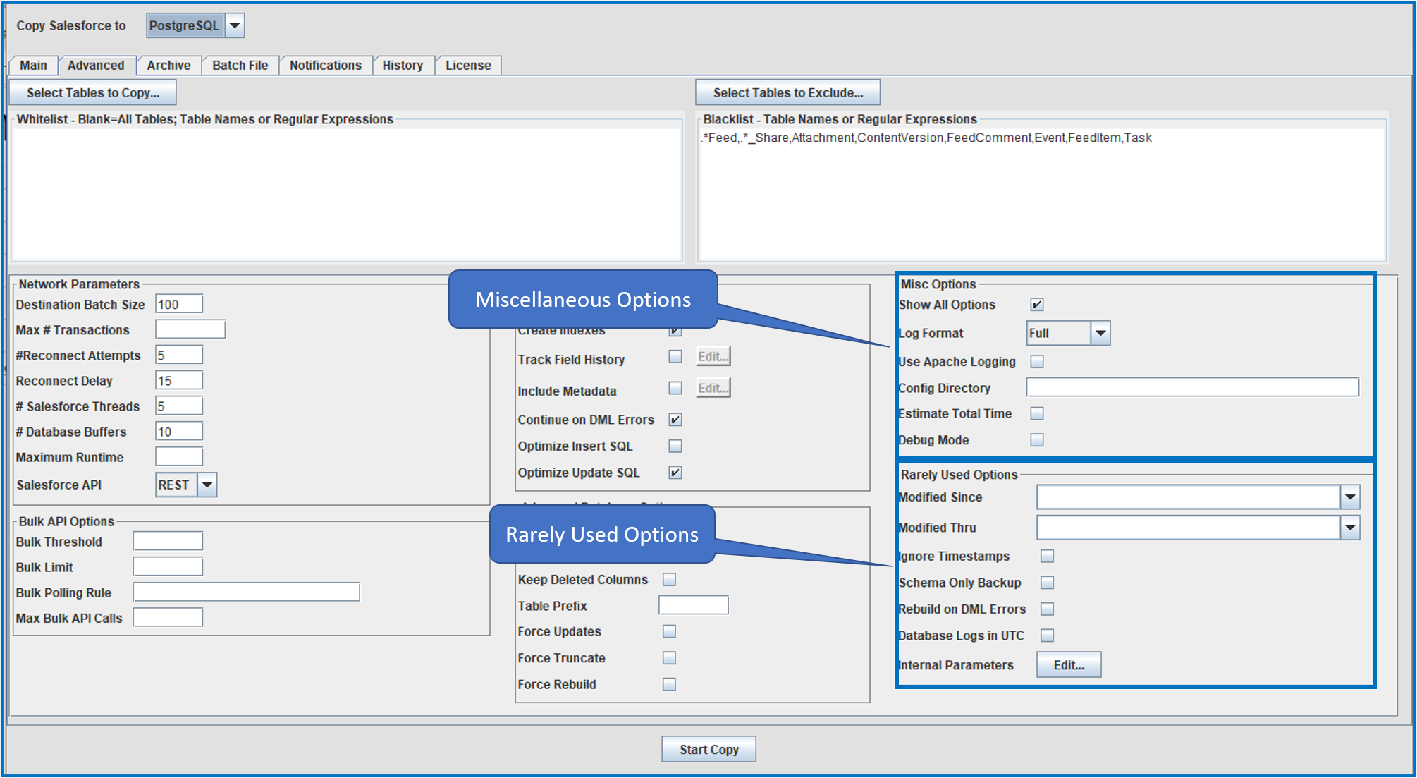
Task: Click the Reconnect Delay field
Action: coord(179,380)
